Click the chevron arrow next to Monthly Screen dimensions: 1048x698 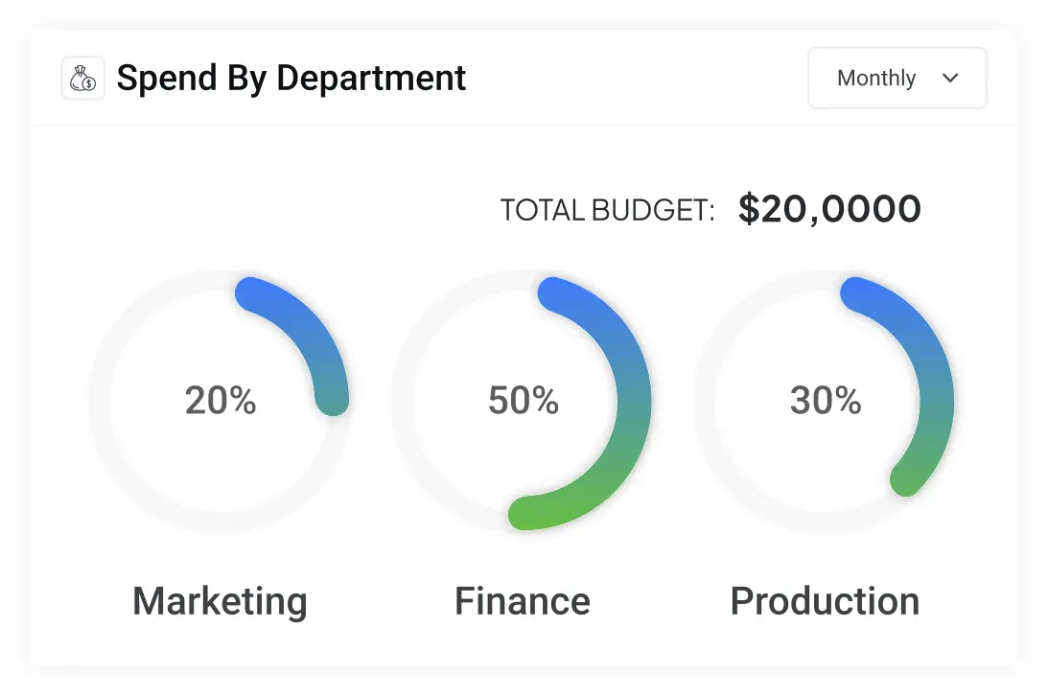pyautogui.click(x=950, y=79)
